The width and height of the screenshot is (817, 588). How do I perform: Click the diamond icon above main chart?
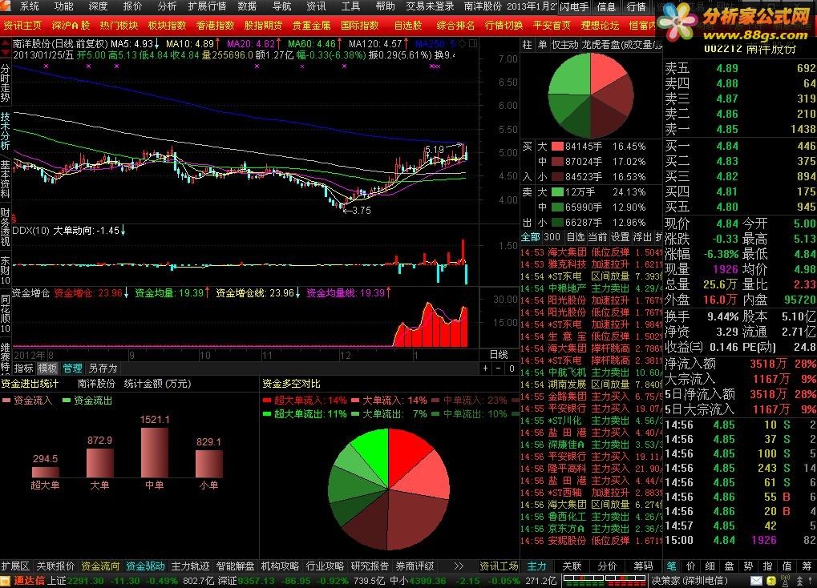462,44
